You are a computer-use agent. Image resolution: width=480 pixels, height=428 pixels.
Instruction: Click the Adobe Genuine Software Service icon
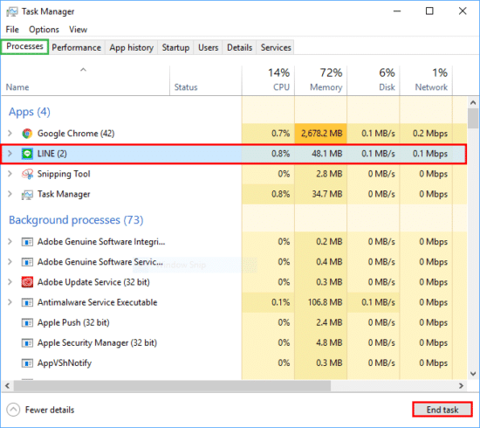[x=27, y=262]
